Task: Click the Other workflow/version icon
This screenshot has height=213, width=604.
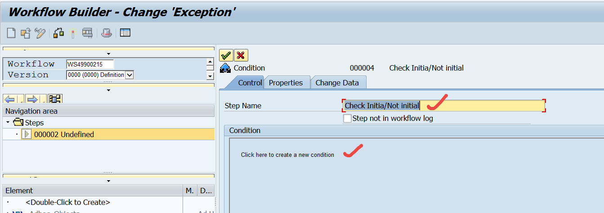Action: [26, 33]
